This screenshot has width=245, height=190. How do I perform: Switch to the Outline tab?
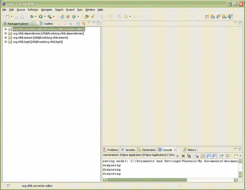[46, 24]
